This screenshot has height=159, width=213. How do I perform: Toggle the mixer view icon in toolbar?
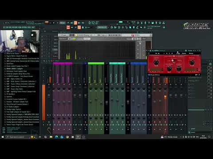123,27
